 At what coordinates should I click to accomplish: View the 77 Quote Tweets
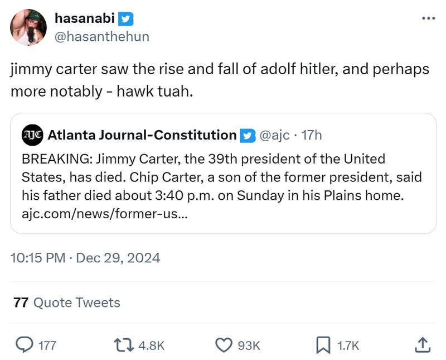pos(66,303)
